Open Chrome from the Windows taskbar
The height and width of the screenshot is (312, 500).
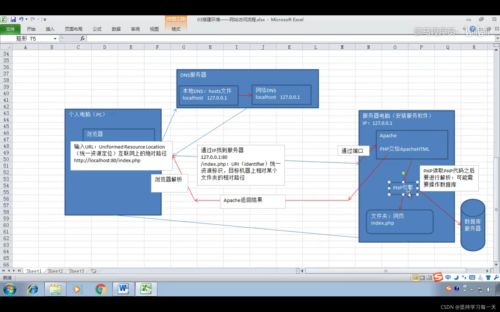pyautogui.click(x=101, y=289)
